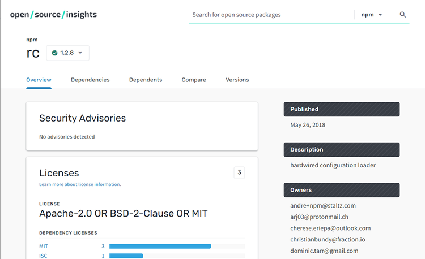This screenshot has height=259, width=425.
Task: Click the Description section header
Action: click(x=342, y=149)
